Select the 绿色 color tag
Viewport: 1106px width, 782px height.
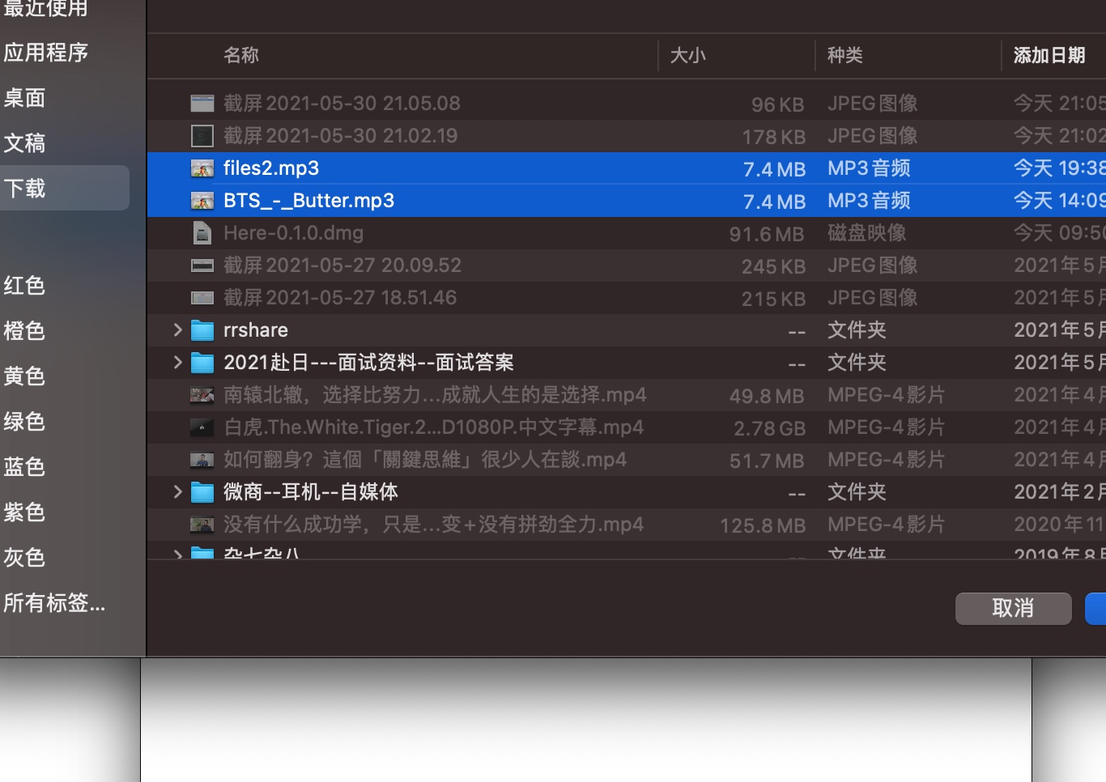pyautogui.click(x=24, y=421)
